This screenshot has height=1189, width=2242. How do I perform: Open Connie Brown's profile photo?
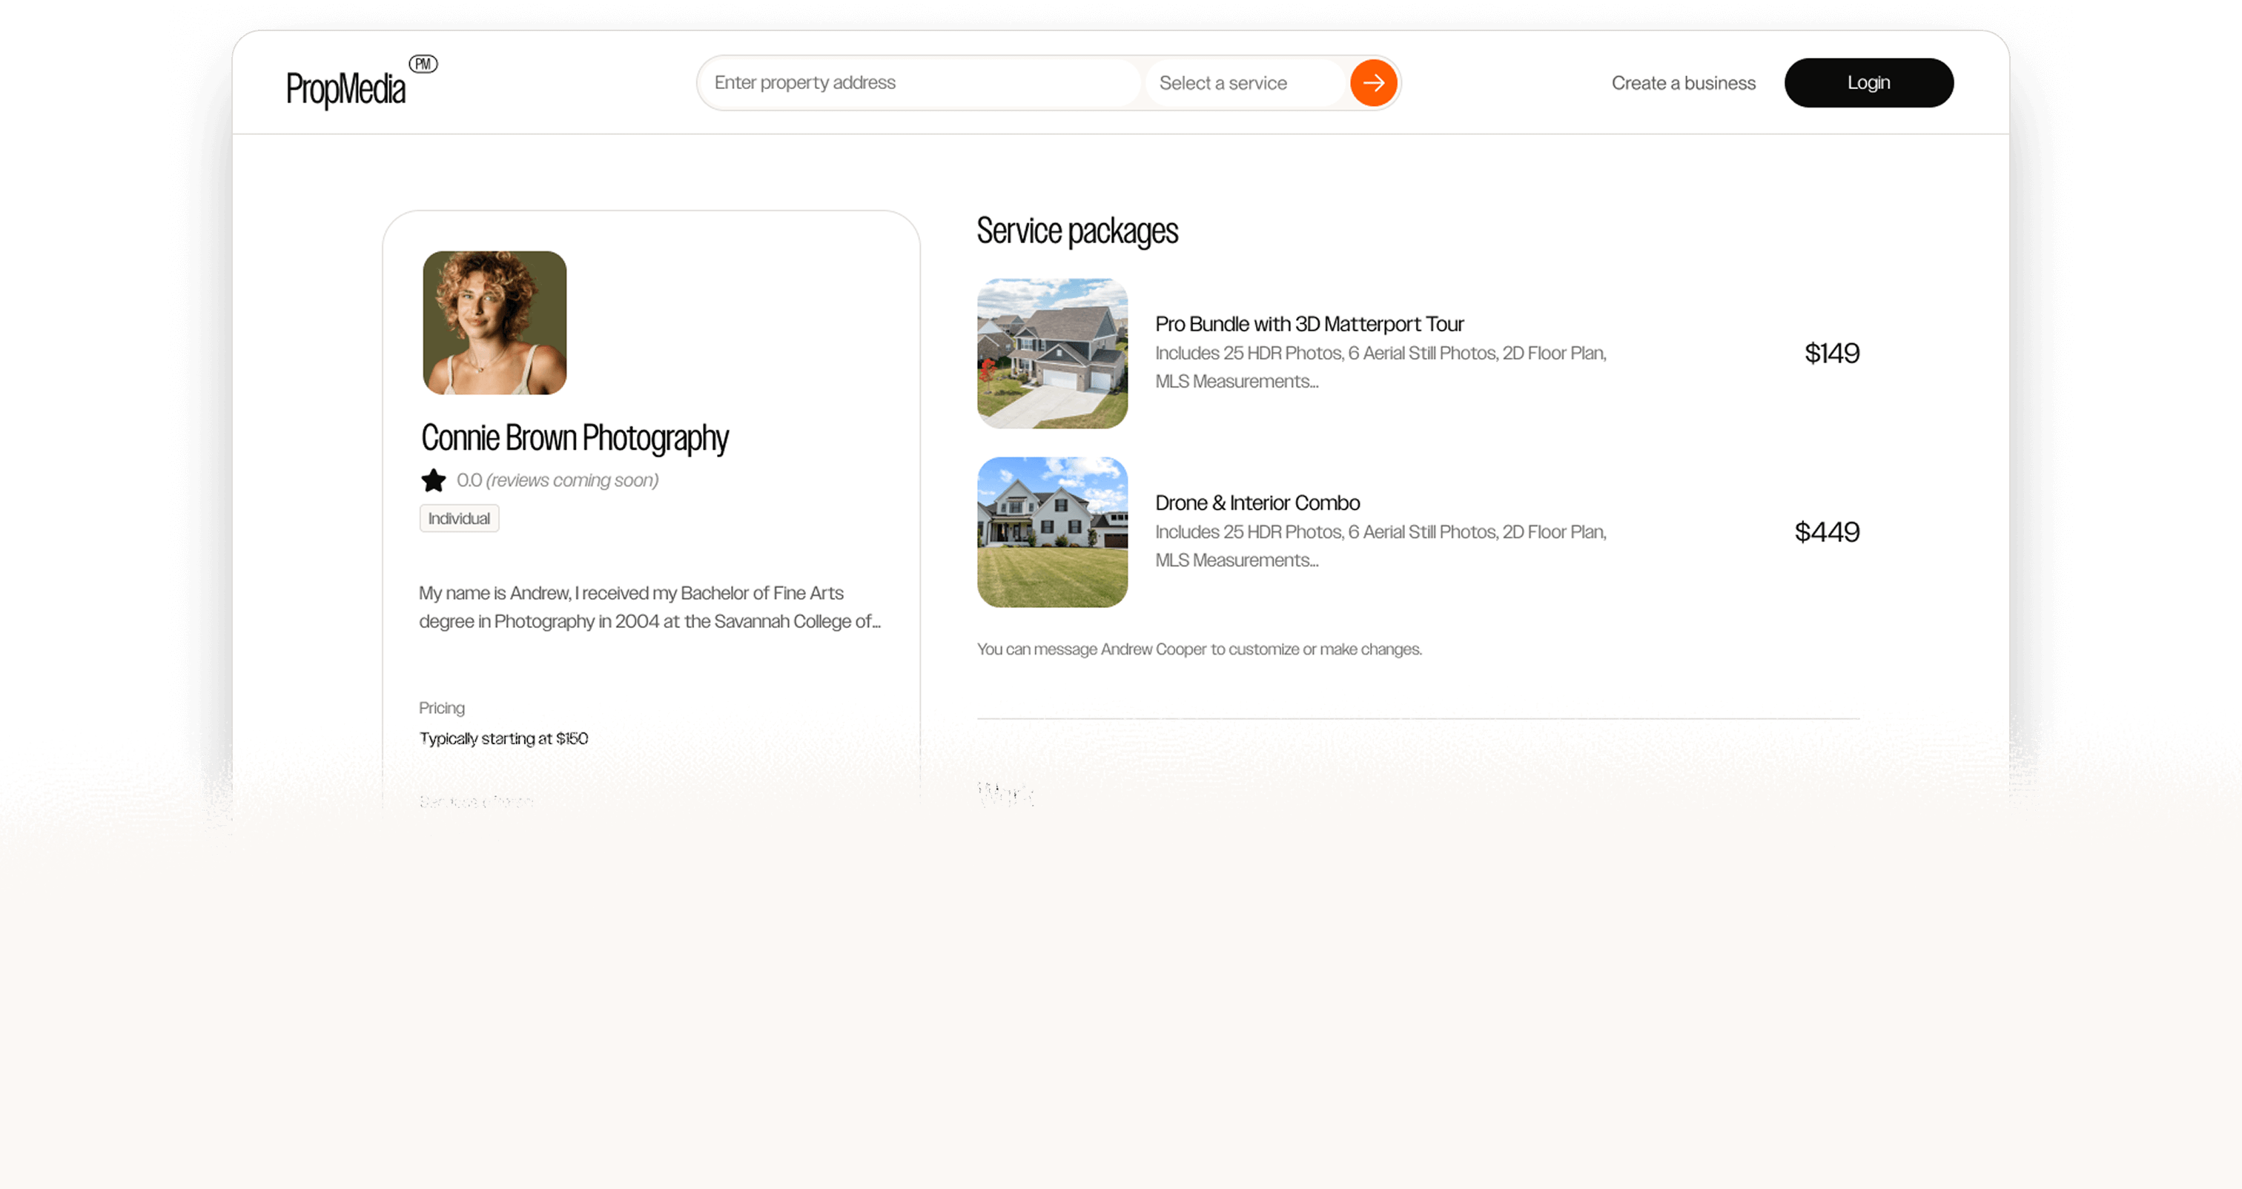pos(495,323)
